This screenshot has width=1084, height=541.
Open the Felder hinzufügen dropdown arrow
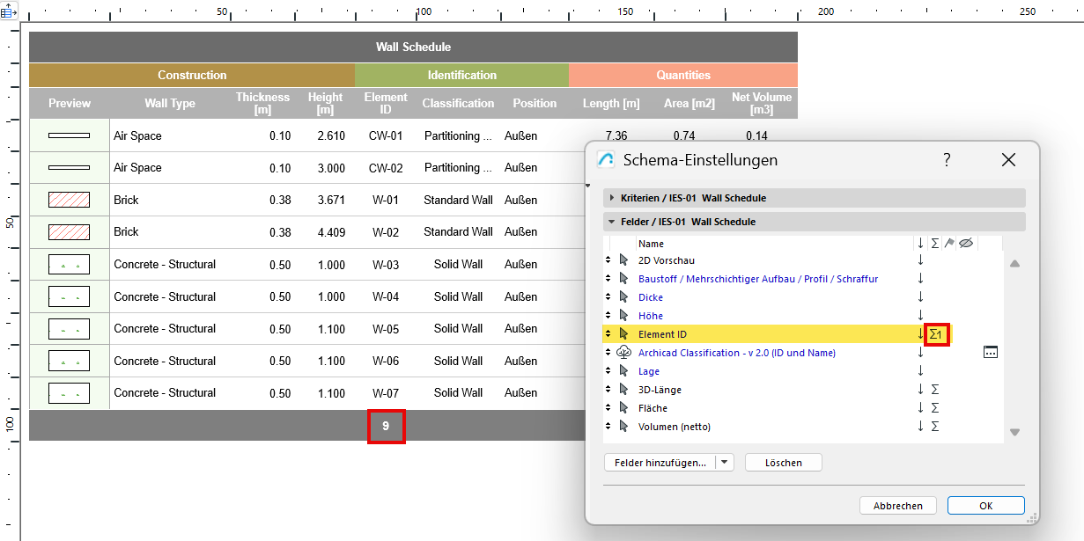[x=725, y=462]
